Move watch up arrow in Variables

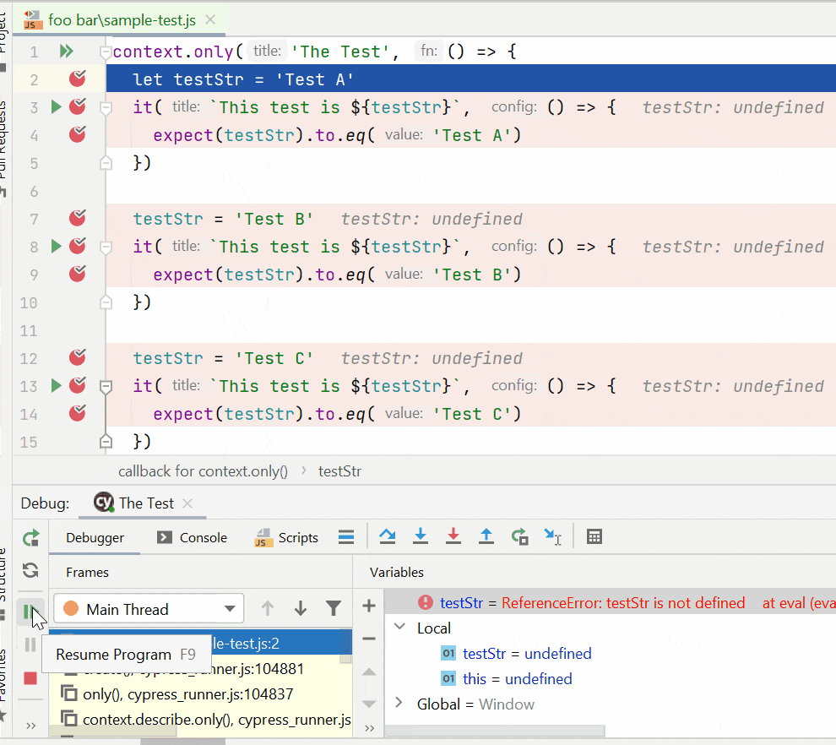click(368, 672)
